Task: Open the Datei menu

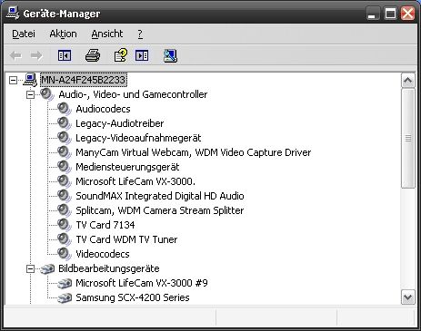Action: pos(24,34)
